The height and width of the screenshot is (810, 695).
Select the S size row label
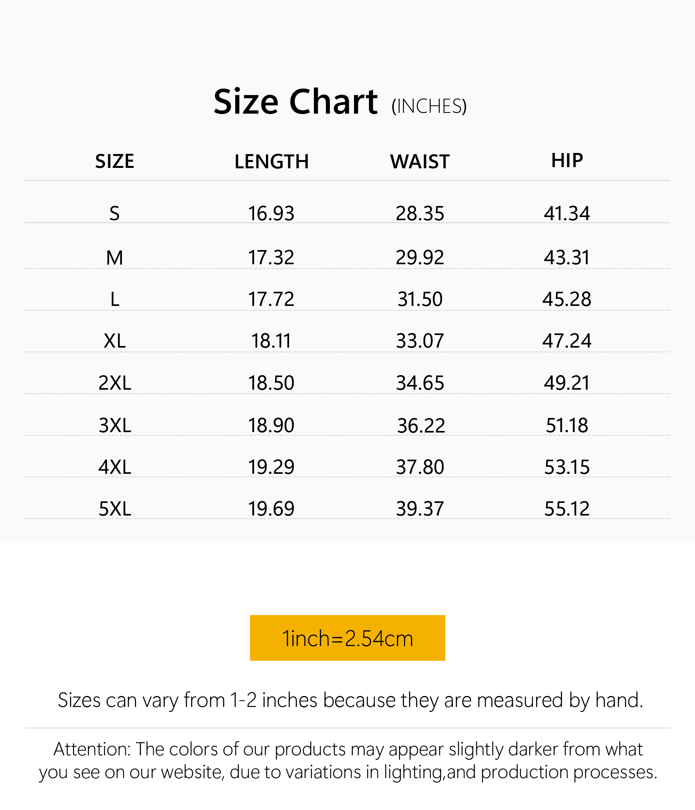114,214
